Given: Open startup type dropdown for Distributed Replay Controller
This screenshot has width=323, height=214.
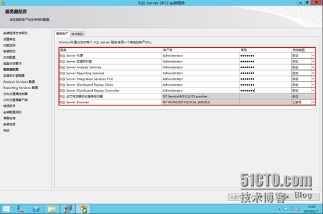Looking at the screenshot, I should [x=313, y=90].
